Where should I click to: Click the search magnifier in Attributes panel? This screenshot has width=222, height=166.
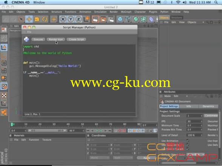(207, 96)
